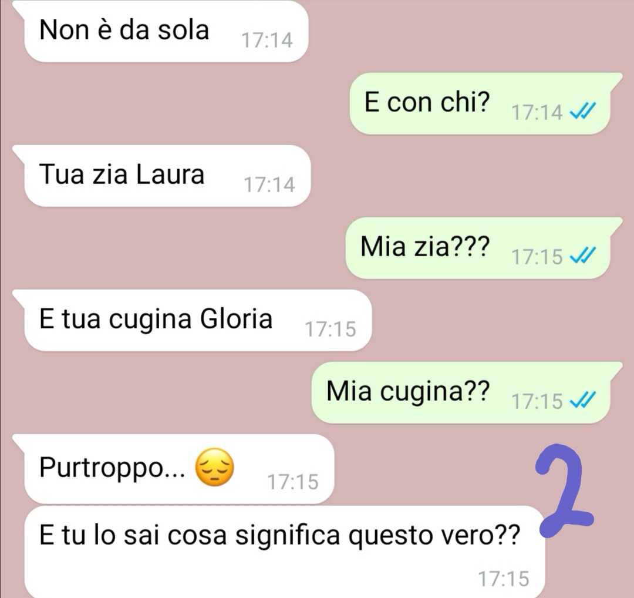Click the 17:14 timestamp of 'Non è da sola'

pyautogui.click(x=267, y=40)
